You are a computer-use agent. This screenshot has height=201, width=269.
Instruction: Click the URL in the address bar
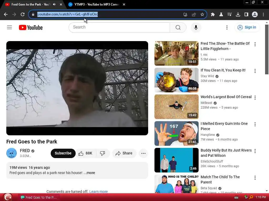pos(68,14)
